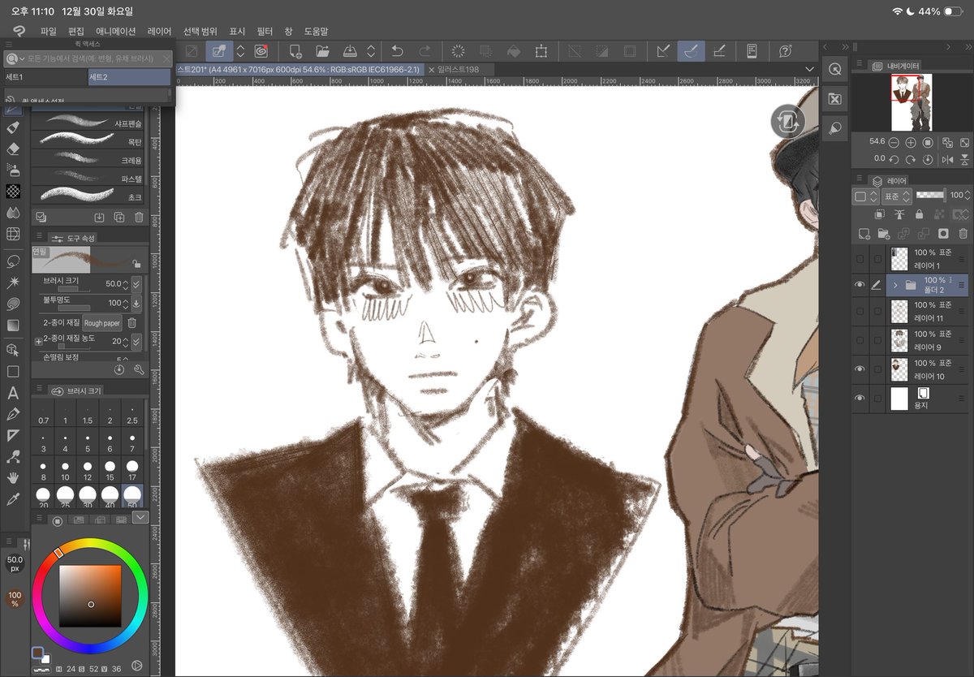Delete the sub tool with trash icon

[139, 218]
